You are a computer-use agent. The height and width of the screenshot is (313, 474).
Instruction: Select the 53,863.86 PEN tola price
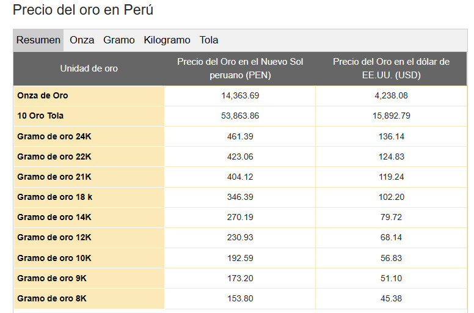[240, 116]
